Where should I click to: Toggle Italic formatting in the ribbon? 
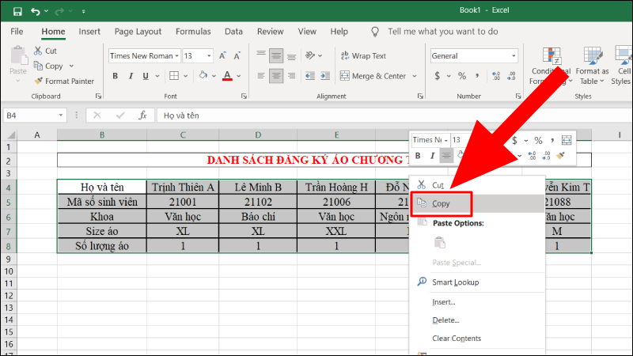pyautogui.click(x=133, y=76)
